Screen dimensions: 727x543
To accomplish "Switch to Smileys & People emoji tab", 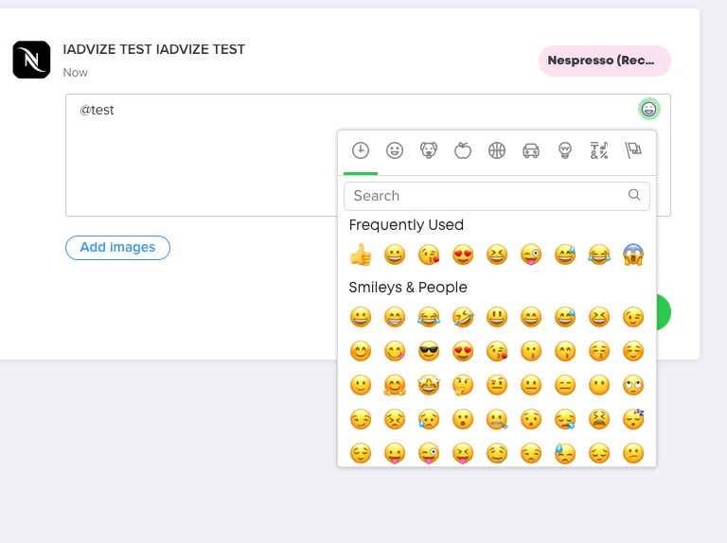I will (x=395, y=150).
